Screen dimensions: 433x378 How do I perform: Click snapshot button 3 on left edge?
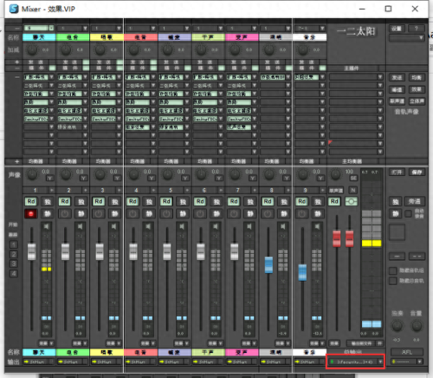(x=14, y=264)
